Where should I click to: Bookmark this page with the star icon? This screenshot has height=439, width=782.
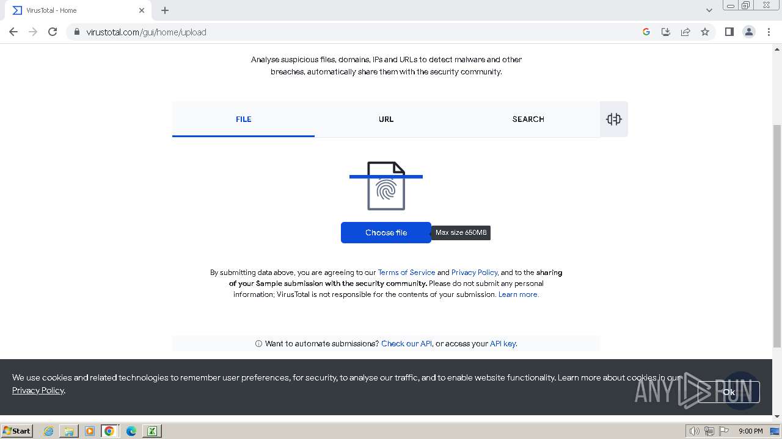pyautogui.click(x=705, y=32)
